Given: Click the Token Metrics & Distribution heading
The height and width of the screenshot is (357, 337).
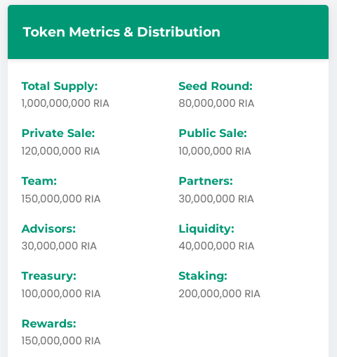Looking at the screenshot, I should (x=121, y=32).
